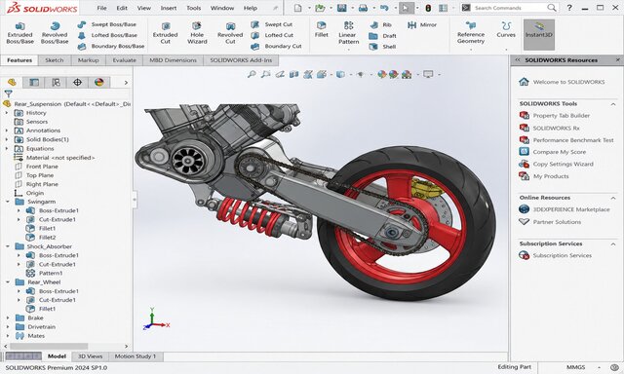624x374 pixels.
Task: Open Copy Settings Wizard
Action: [x=556, y=164]
